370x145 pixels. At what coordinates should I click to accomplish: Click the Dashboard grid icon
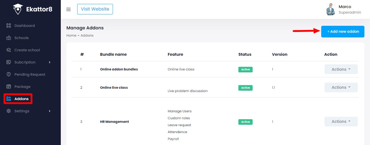(9, 26)
